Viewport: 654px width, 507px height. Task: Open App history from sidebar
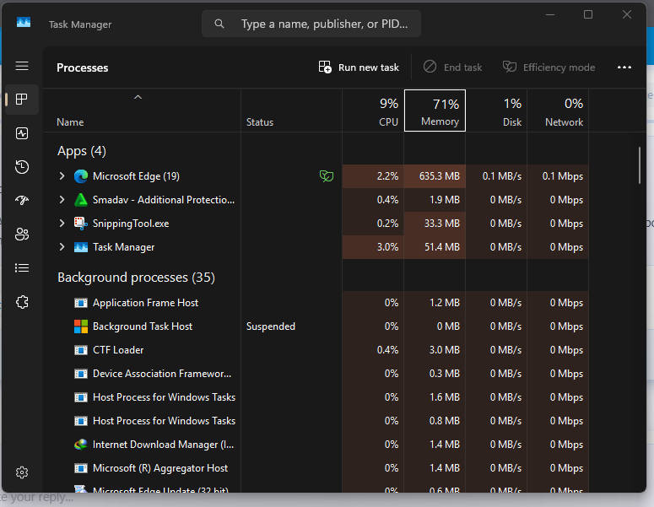[x=22, y=167]
